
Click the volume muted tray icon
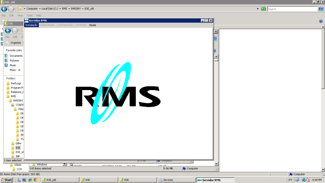coord(308,180)
